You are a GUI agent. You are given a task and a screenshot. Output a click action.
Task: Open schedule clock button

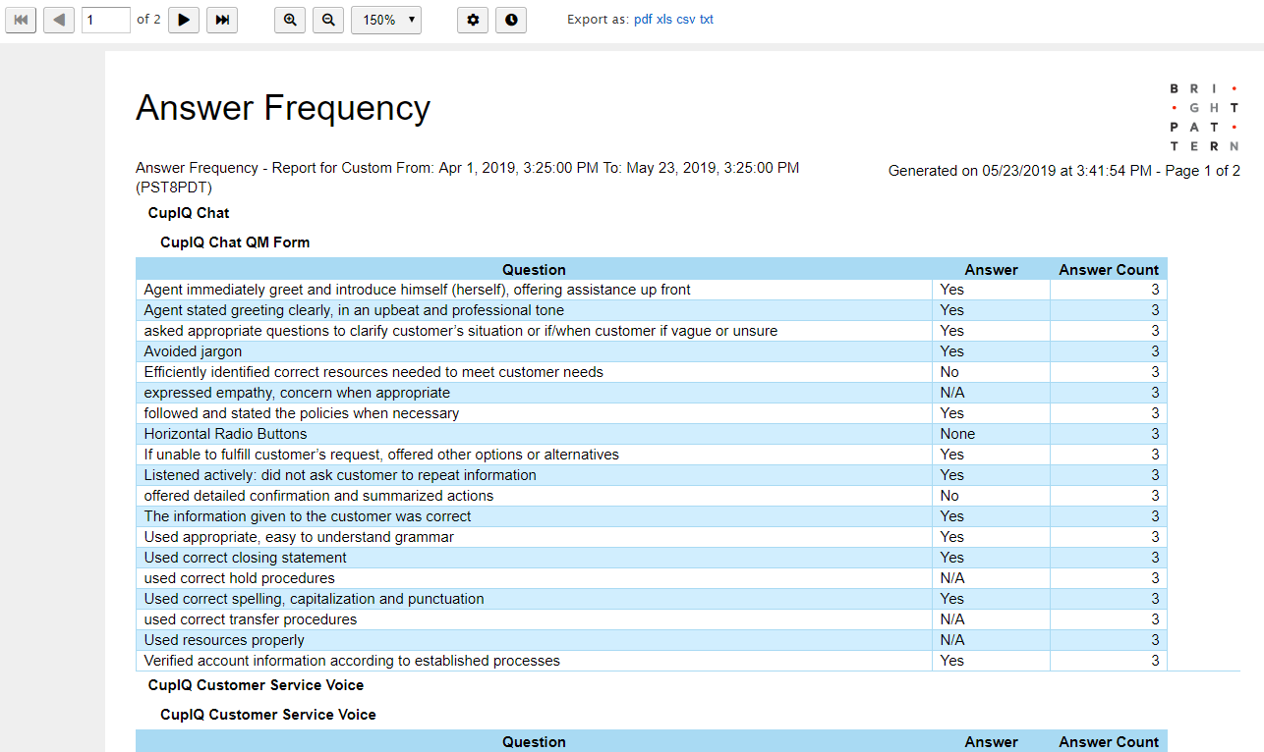pyautogui.click(x=511, y=20)
